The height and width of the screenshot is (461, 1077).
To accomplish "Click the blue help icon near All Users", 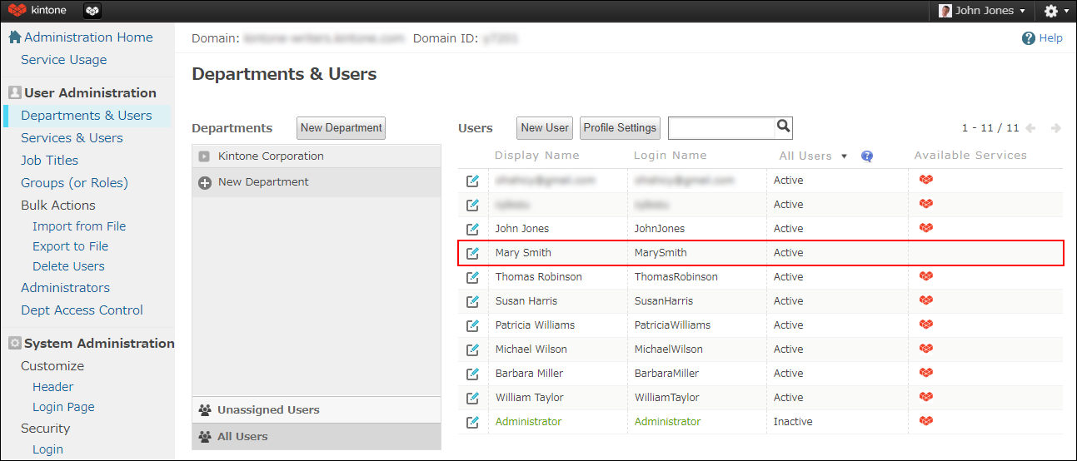I will tap(867, 156).
